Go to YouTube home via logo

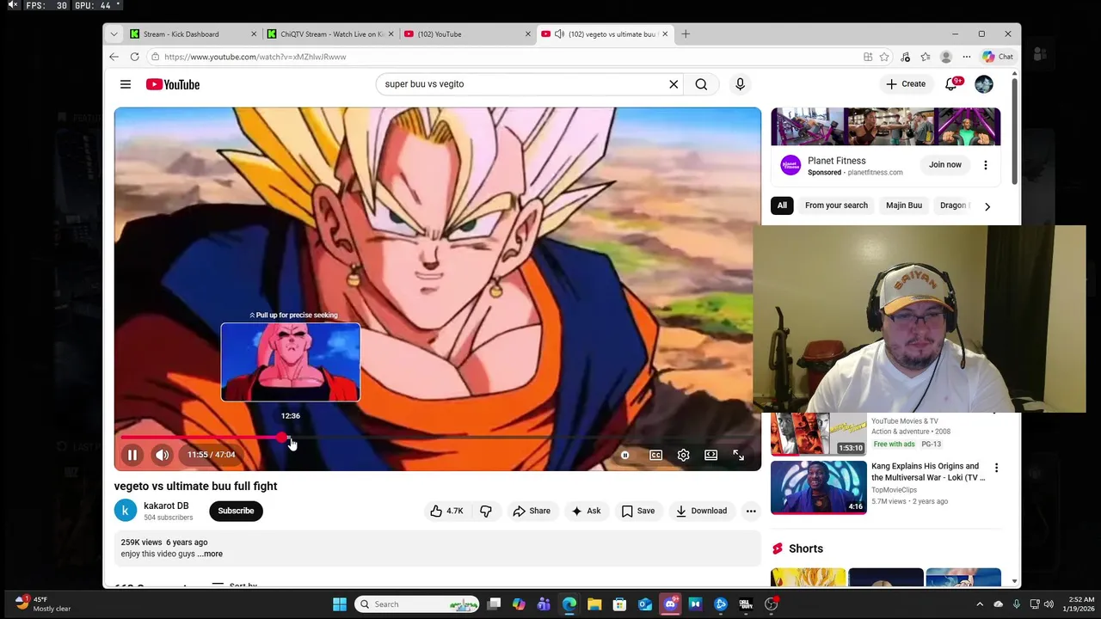[172, 84]
